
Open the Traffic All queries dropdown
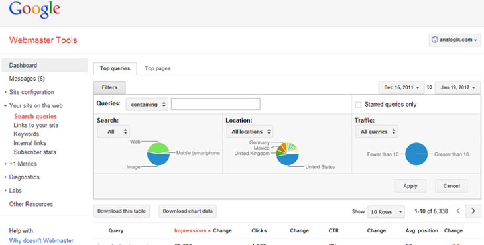(x=377, y=132)
